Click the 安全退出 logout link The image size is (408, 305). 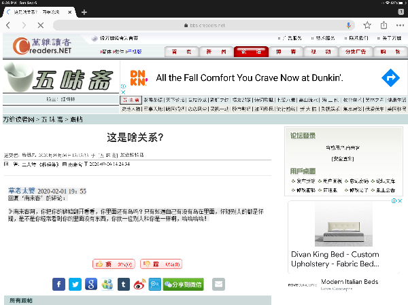coord(343,158)
